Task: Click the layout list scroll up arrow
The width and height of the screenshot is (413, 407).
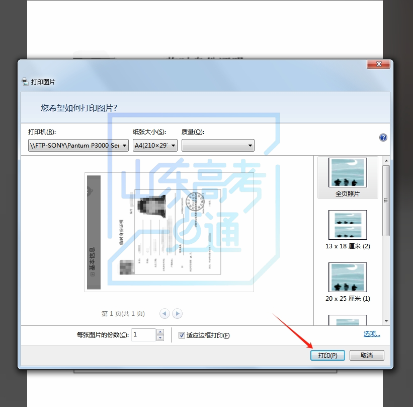Action: [x=386, y=161]
